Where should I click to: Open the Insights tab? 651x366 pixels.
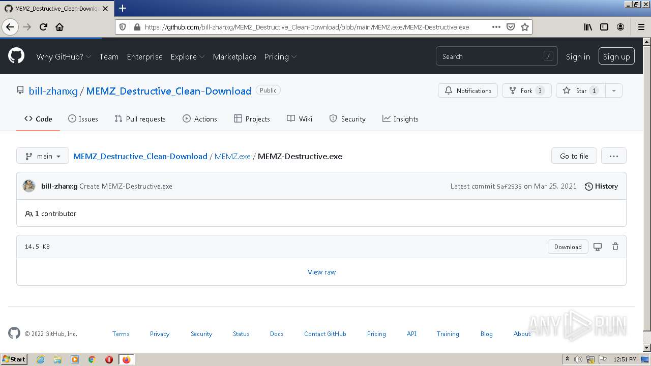(400, 119)
